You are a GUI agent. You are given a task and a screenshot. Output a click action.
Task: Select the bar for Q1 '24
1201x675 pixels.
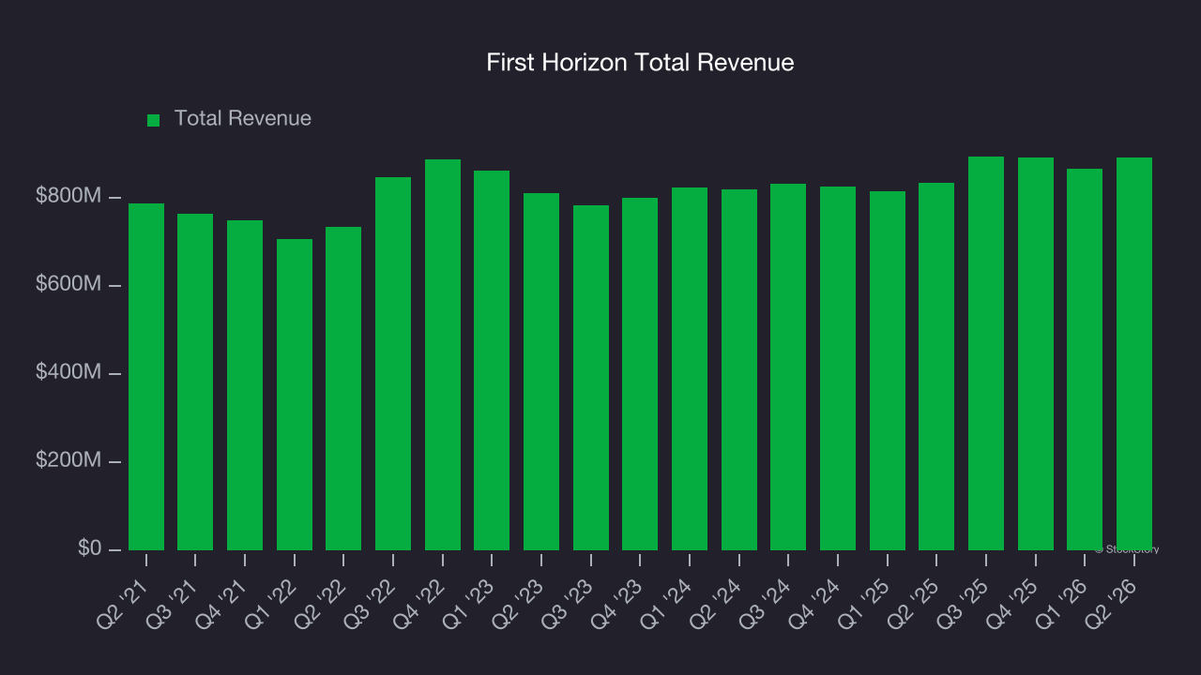[690, 368]
